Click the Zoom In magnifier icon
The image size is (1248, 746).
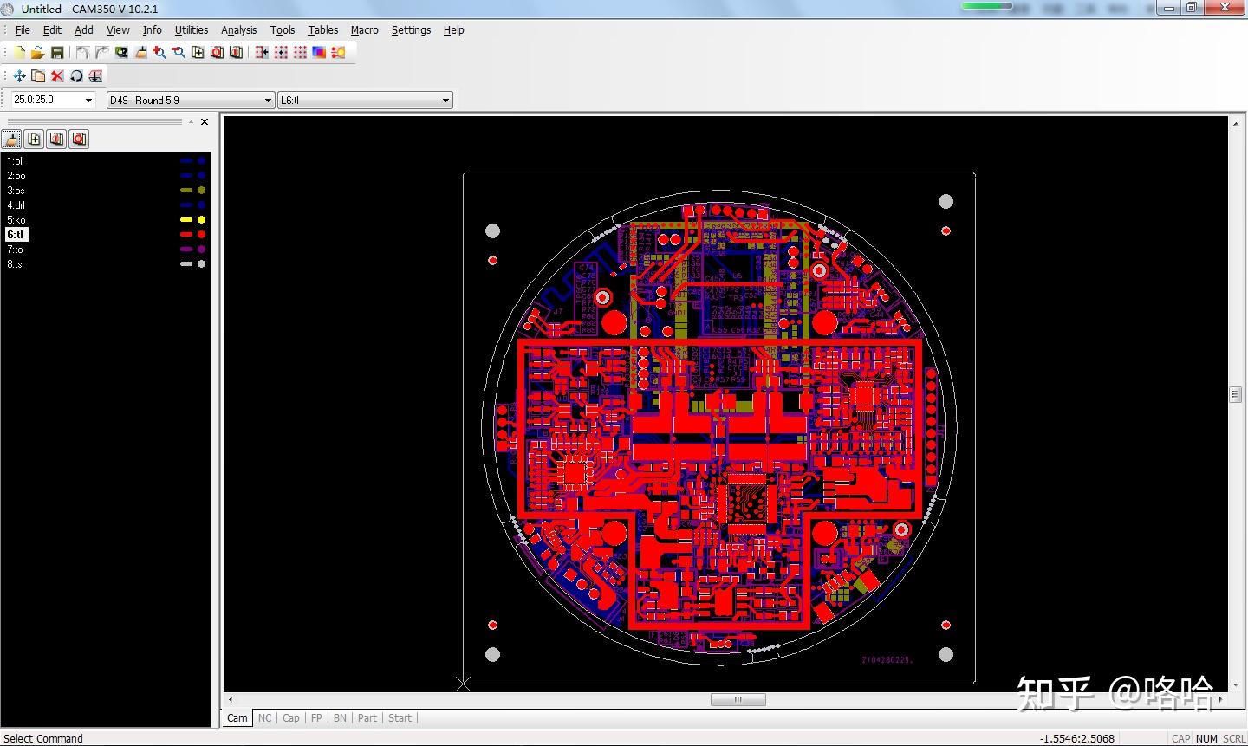(x=159, y=53)
